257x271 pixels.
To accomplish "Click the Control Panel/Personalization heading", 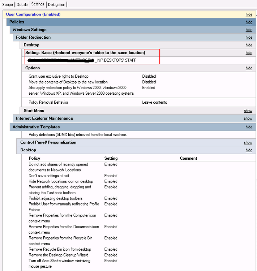I will click(x=48, y=142).
